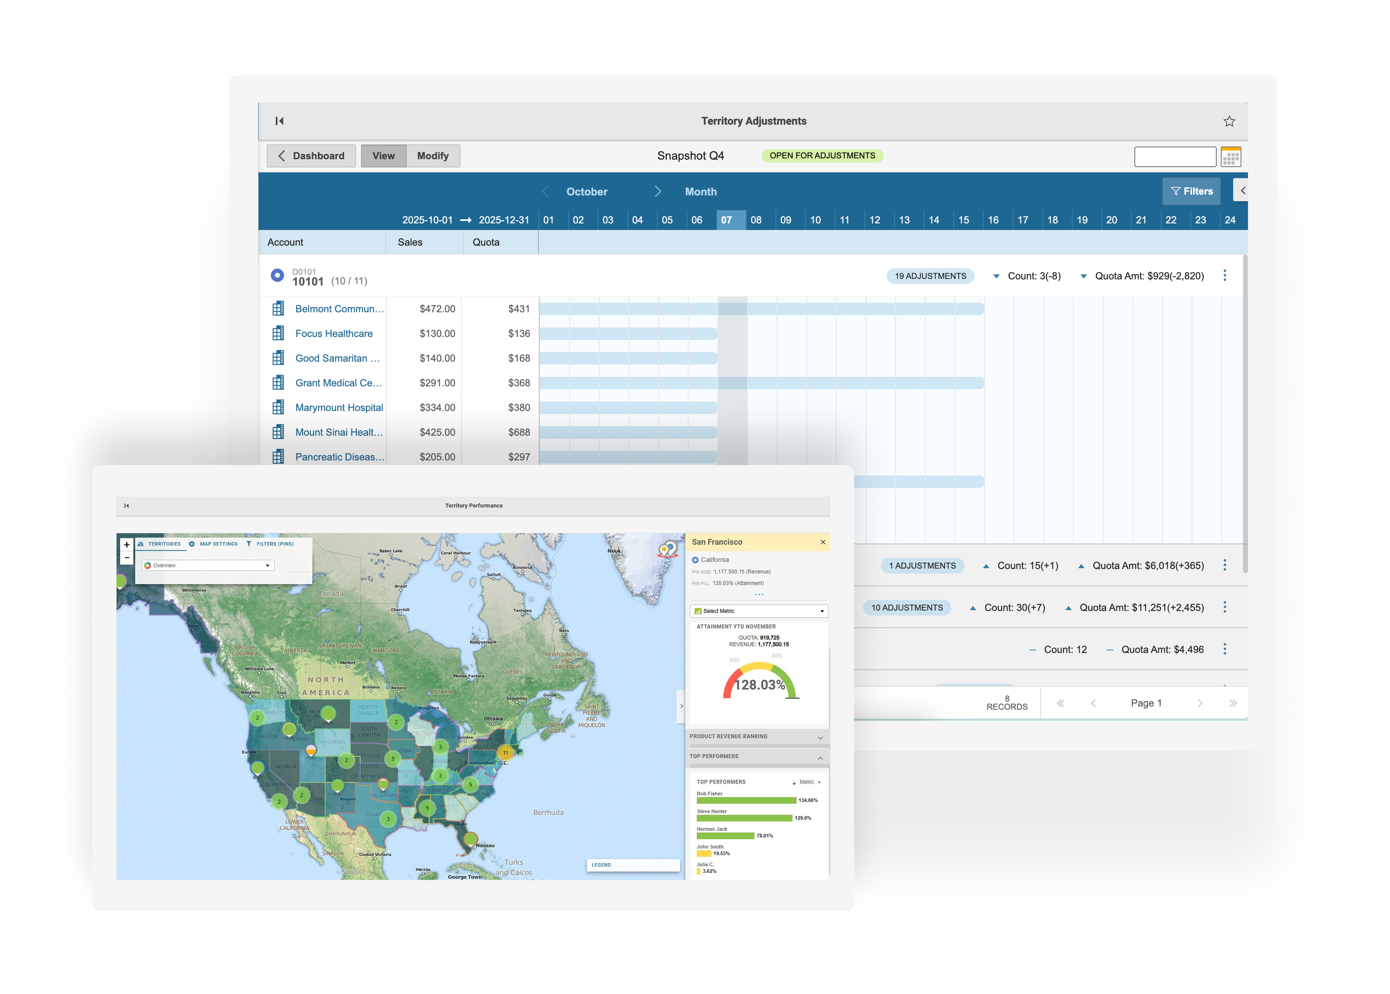Click the Belmont Community building icon
Viewport: 1390px width, 994px height.
point(278,309)
